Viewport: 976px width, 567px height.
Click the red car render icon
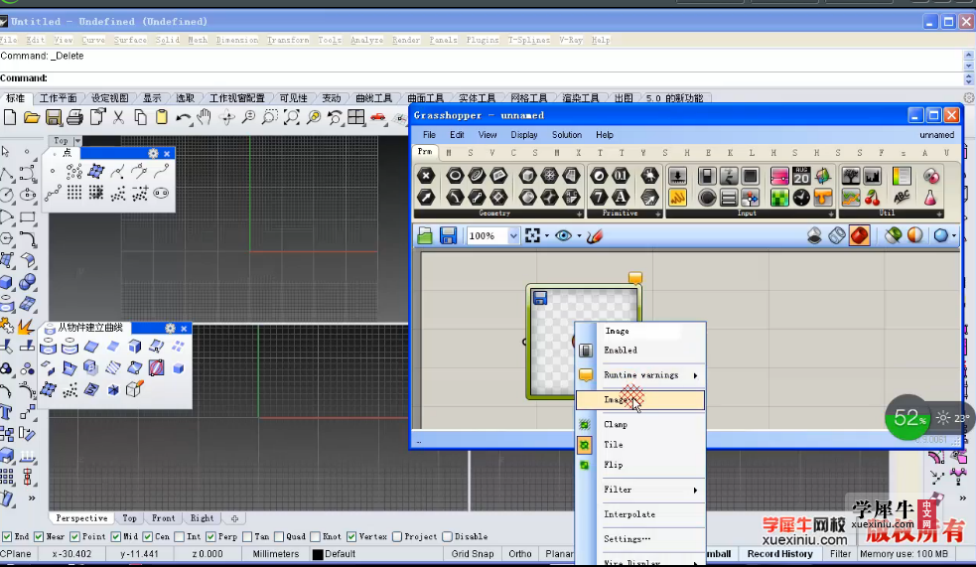point(378,117)
